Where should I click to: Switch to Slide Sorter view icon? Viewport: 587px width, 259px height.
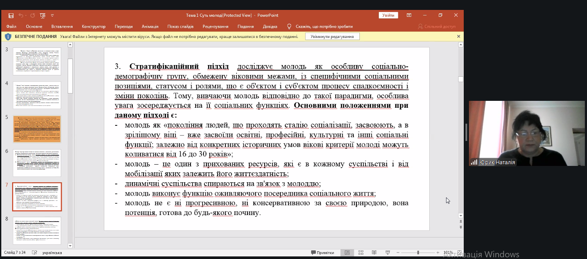click(x=361, y=253)
